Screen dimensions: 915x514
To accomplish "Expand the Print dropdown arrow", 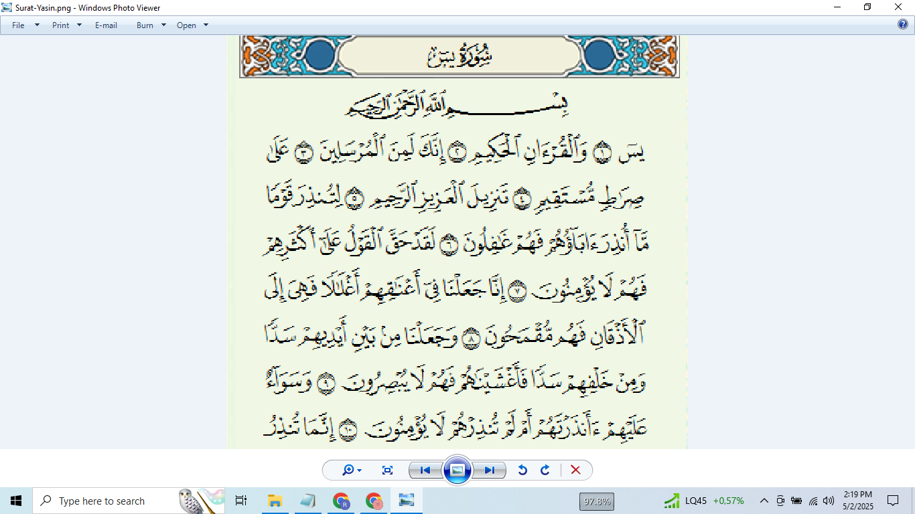I will click(x=79, y=25).
